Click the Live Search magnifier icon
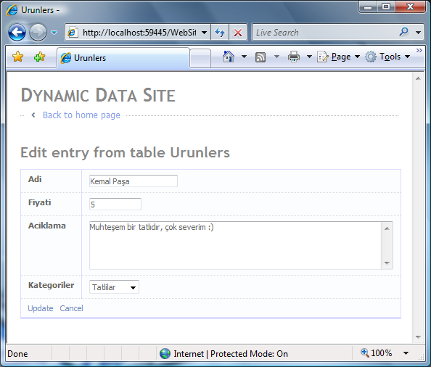The width and height of the screenshot is (431, 367). (403, 32)
